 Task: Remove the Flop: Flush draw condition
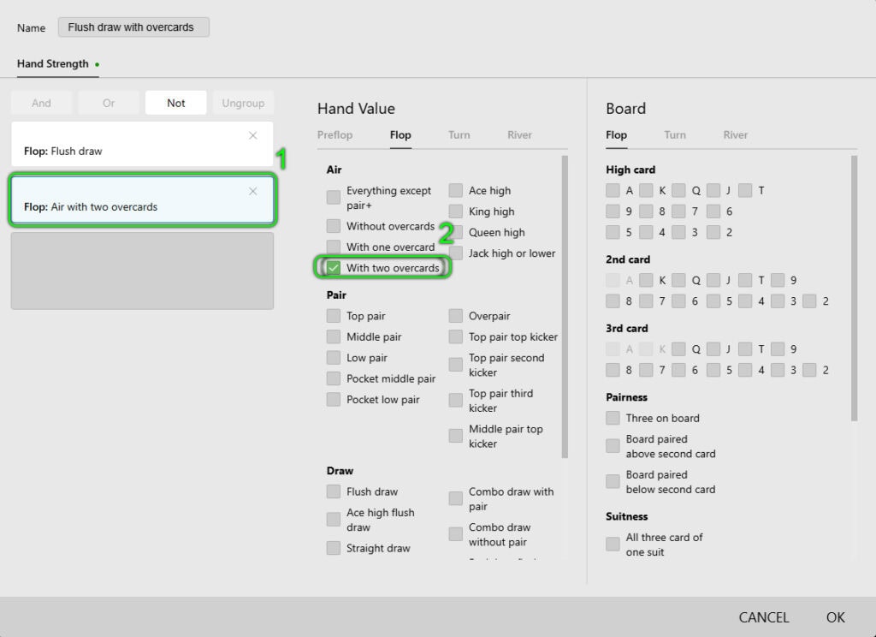(252, 135)
